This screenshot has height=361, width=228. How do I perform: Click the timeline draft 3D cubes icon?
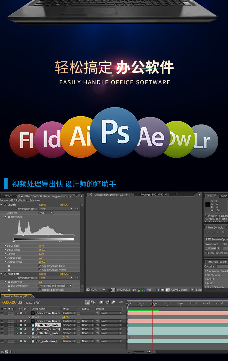[93, 302]
